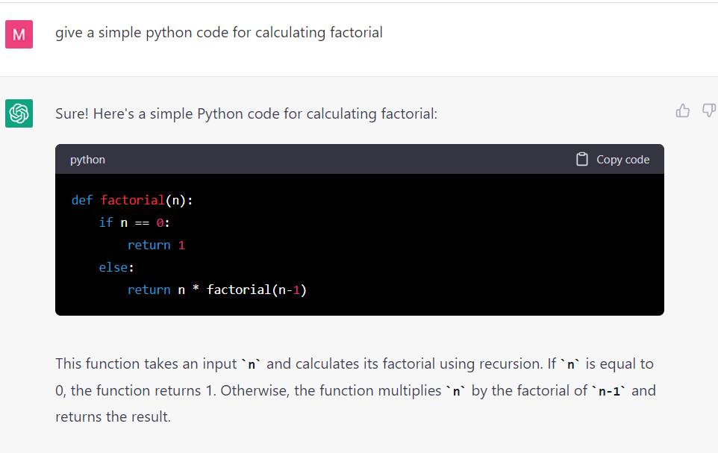
Task: Click the reply sentence starting with Sure!
Action: 246,113
